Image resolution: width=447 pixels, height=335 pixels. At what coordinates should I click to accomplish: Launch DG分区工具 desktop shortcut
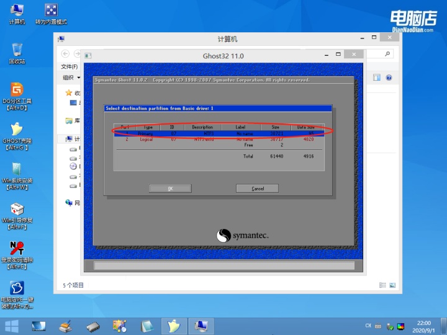point(17,97)
